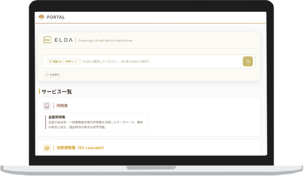Click the grid icon in the 根拠10 selector
This screenshot has height=176, width=304.
50,62
